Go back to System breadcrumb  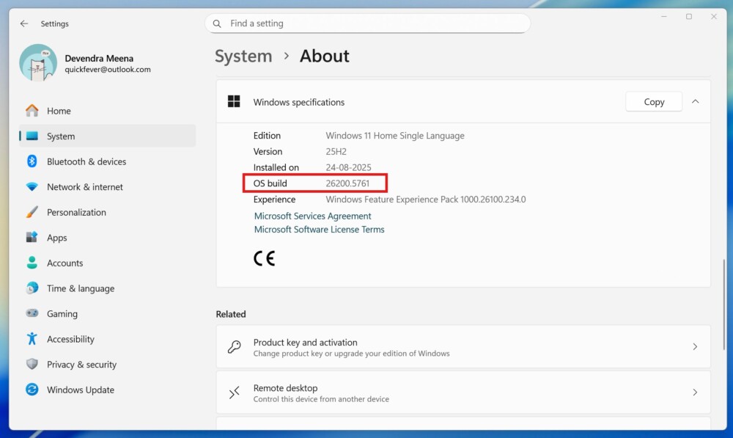click(x=243, y=56)
